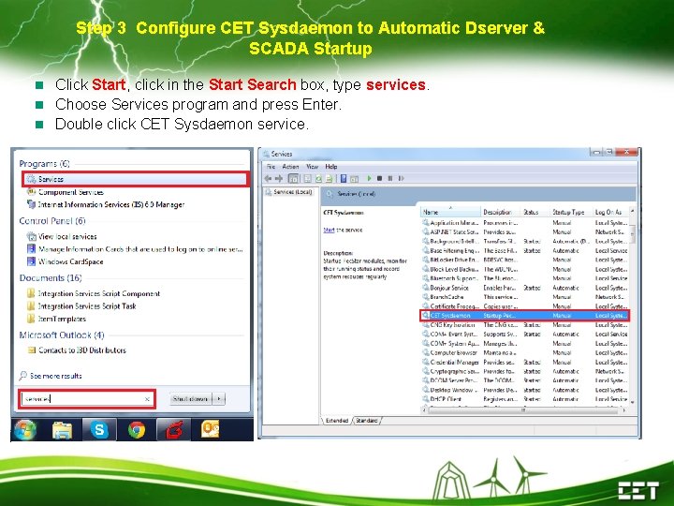Select the Bonjour Service row
This screenshot has height=506, width=674.
tap(525, 288)
